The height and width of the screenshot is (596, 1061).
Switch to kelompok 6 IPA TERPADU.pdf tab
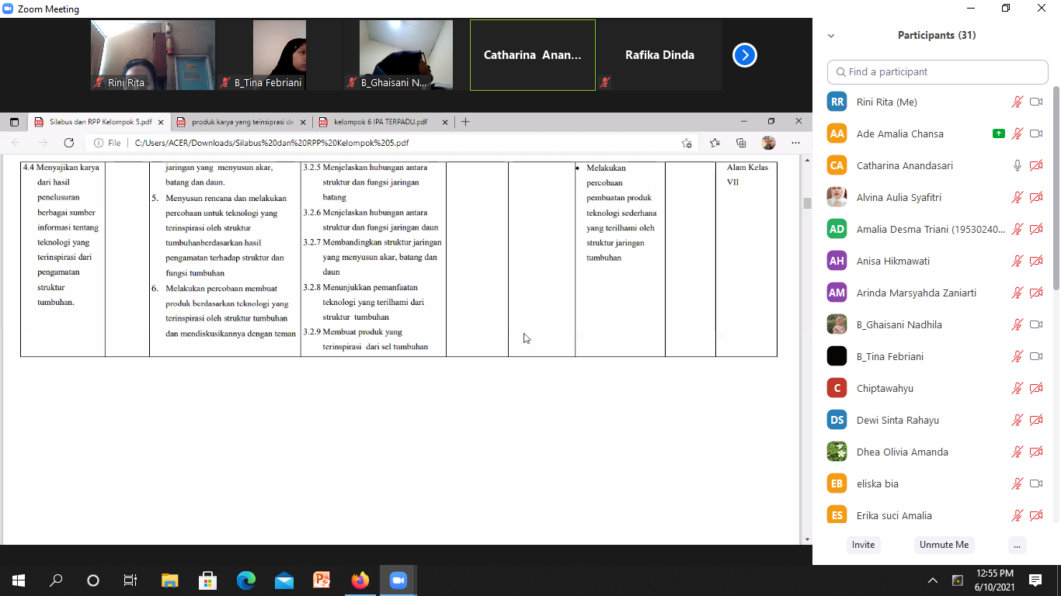click(381, 122)
